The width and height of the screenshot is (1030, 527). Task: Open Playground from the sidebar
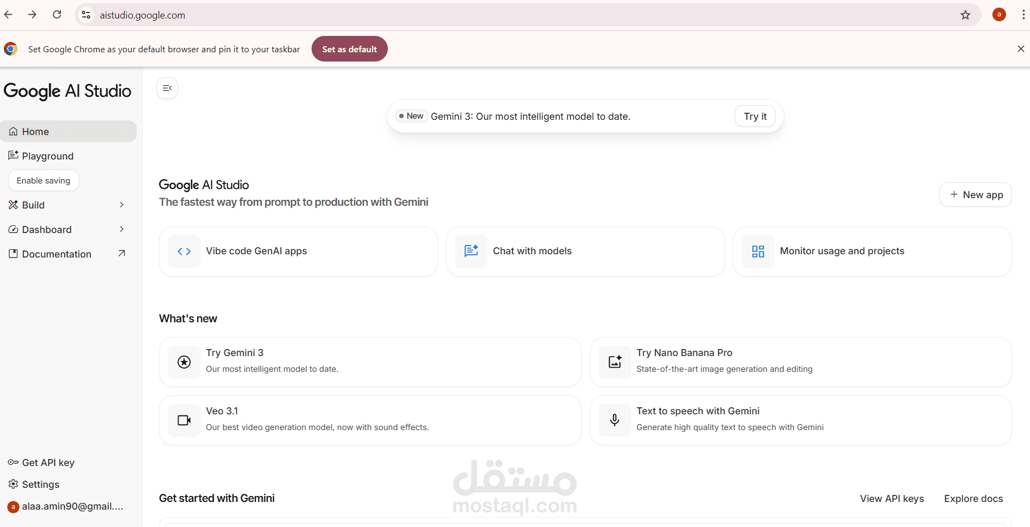(x=68, y=156)
